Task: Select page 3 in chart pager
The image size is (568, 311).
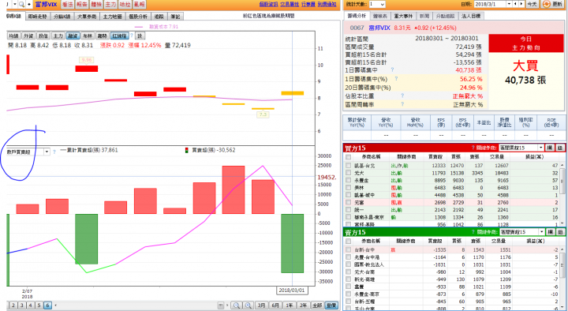Action: pos(22,305)
